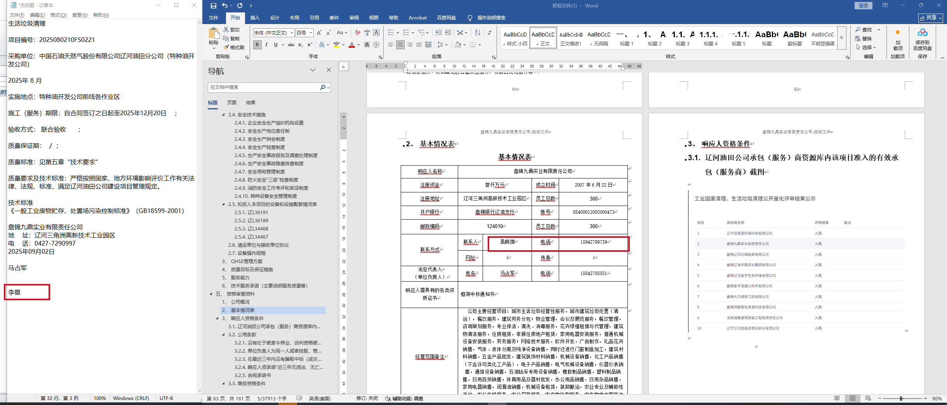Click the increase indent icon
947x405 pixels.
pyautogui.click(x=448, y=33)
